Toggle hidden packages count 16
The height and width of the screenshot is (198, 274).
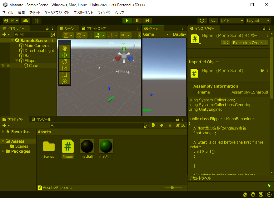[x=181, y=125]
